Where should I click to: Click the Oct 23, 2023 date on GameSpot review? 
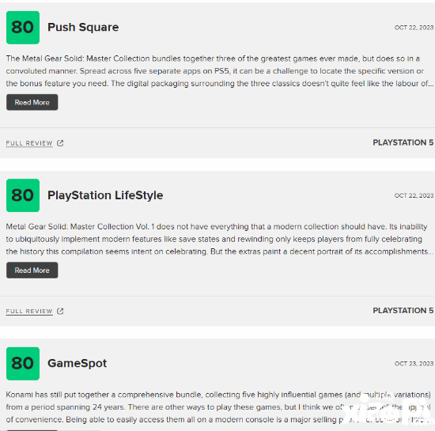414,364
